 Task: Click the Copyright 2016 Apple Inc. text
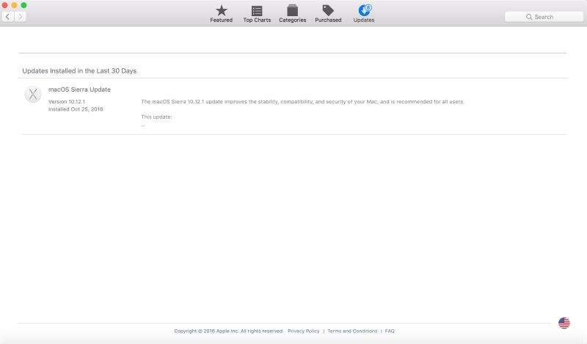[x=229, y=331]
